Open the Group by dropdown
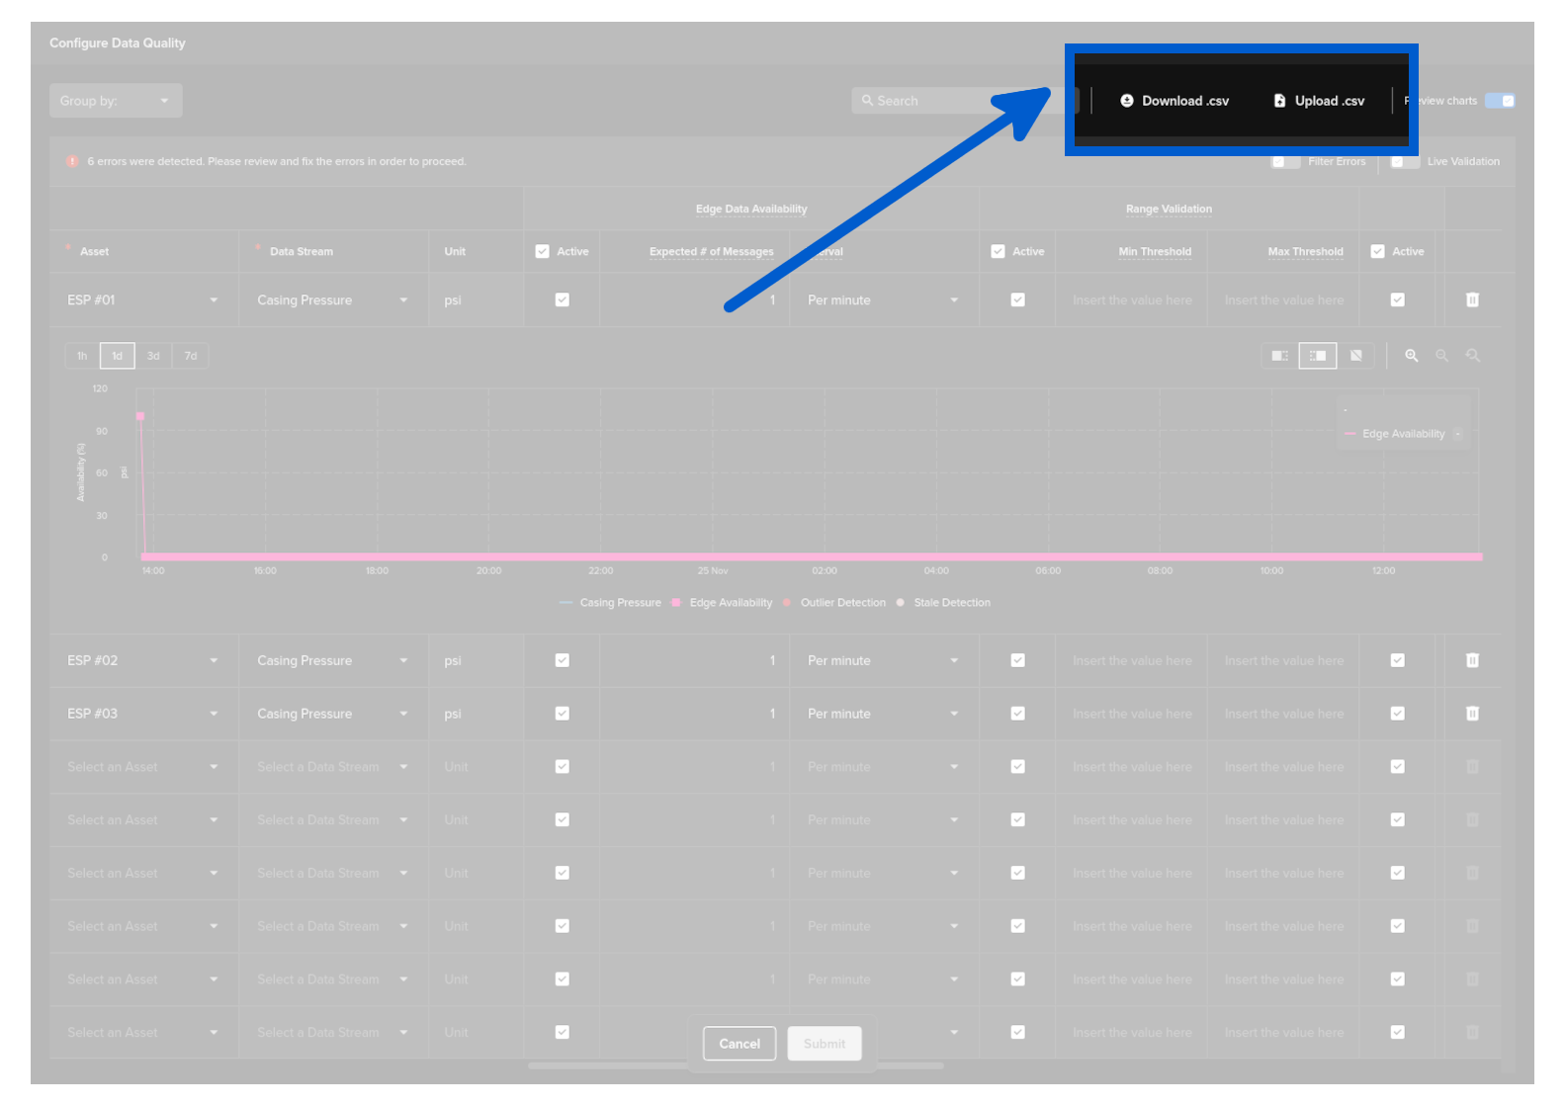The height and width of the screenshot is (1107, 1566). tap(116, 101)
